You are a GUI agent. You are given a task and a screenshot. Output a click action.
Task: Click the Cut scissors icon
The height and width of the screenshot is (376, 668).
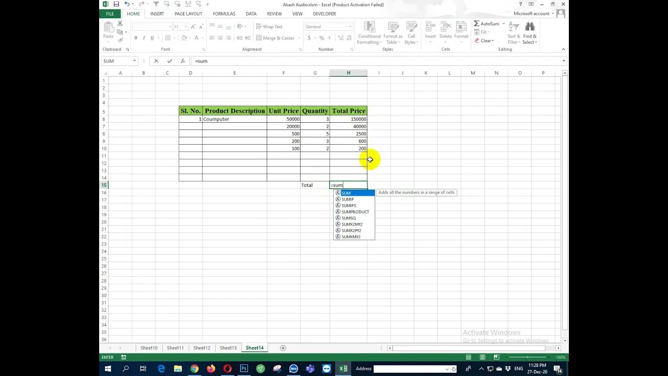coord(120,24)
